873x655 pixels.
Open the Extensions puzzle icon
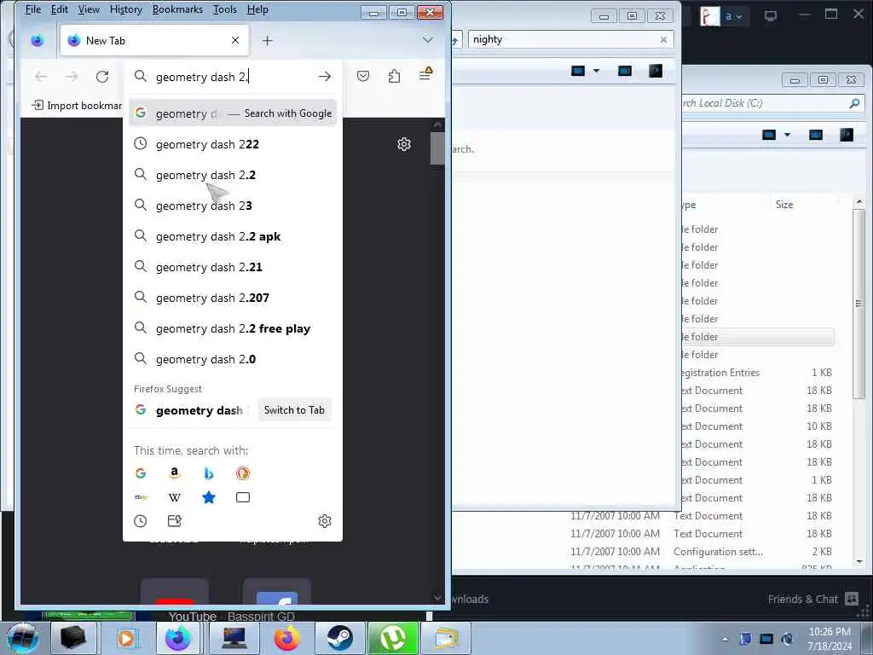pos(394,76)
